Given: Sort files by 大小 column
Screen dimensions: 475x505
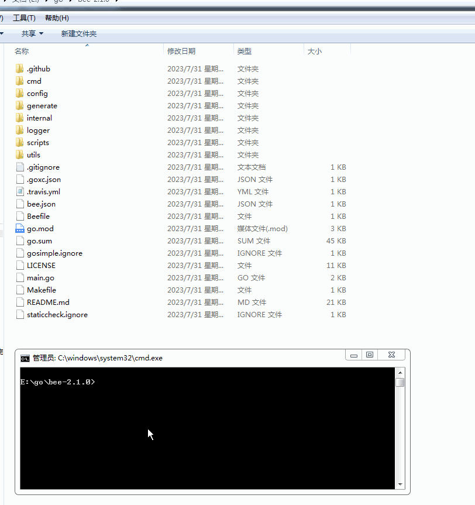Looking at the screenshot, I should (314, 51).
